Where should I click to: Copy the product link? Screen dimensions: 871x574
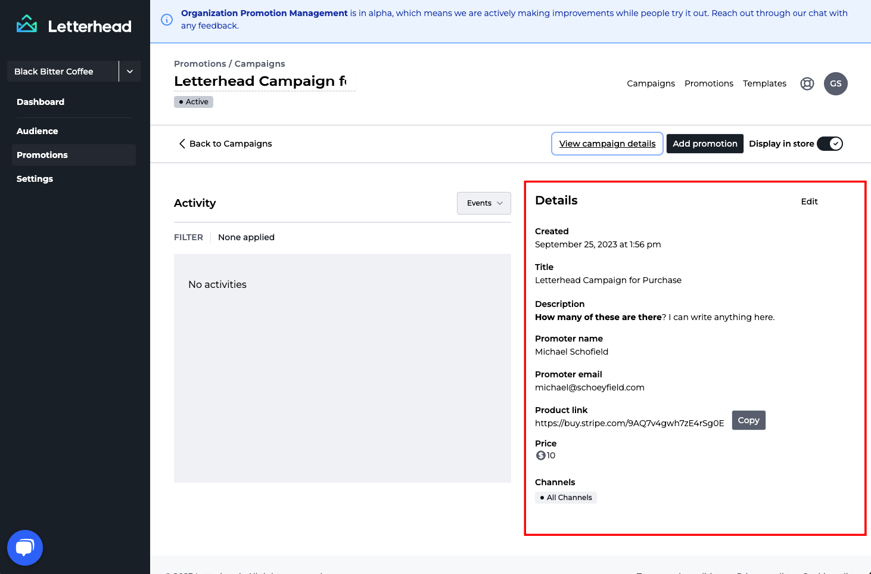(749, 420)
